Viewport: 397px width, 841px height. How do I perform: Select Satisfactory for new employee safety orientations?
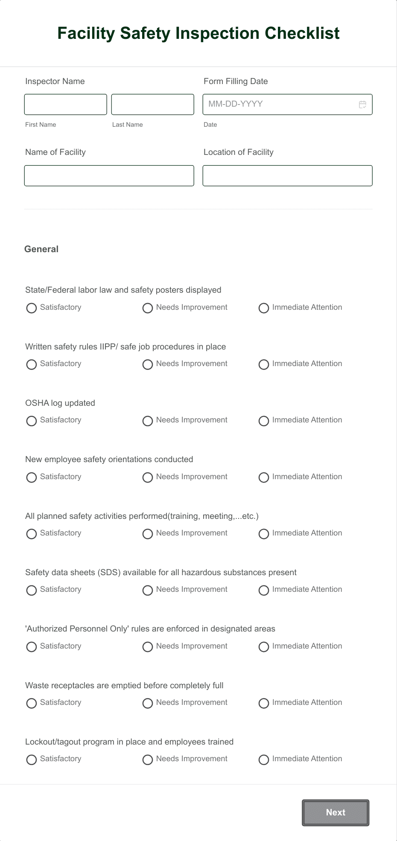point(31,477)
